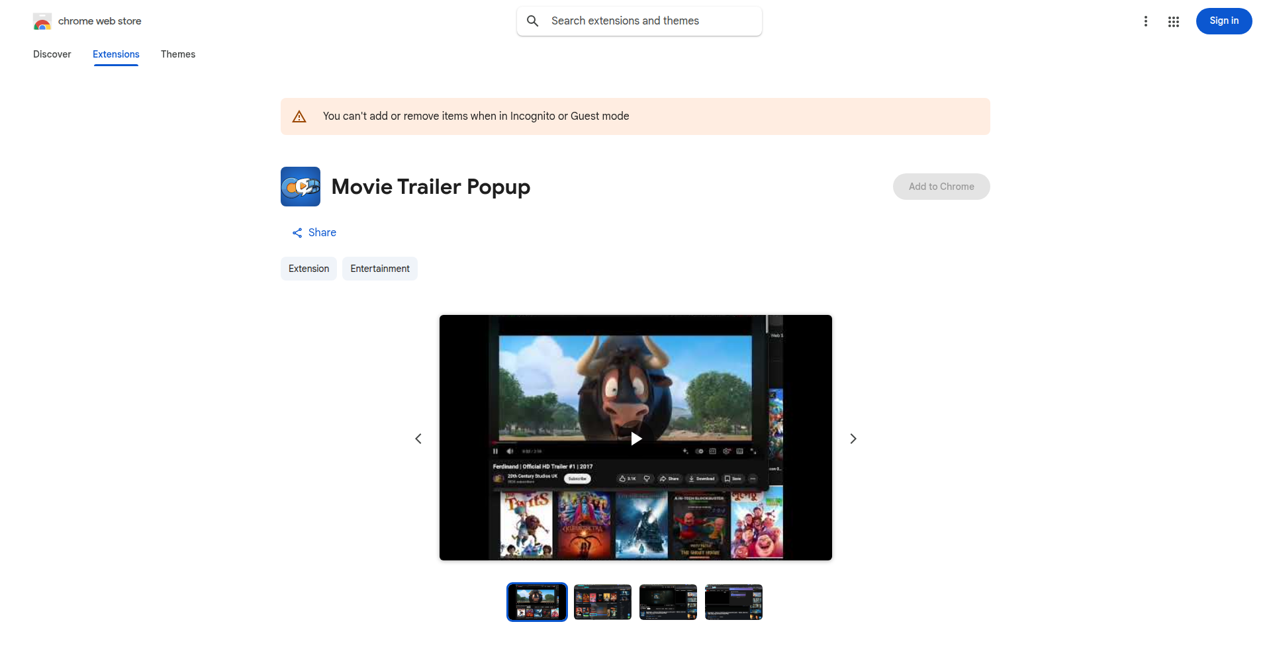The height and width of the screenshot is (657, 1271).
Task: Open the three-dot more options menu
Action: coord(1146,21)
